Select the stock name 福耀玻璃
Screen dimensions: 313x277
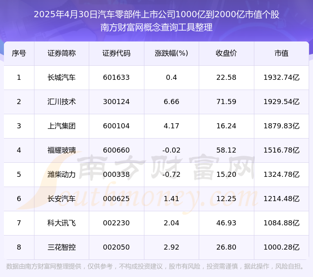(61, 150)
